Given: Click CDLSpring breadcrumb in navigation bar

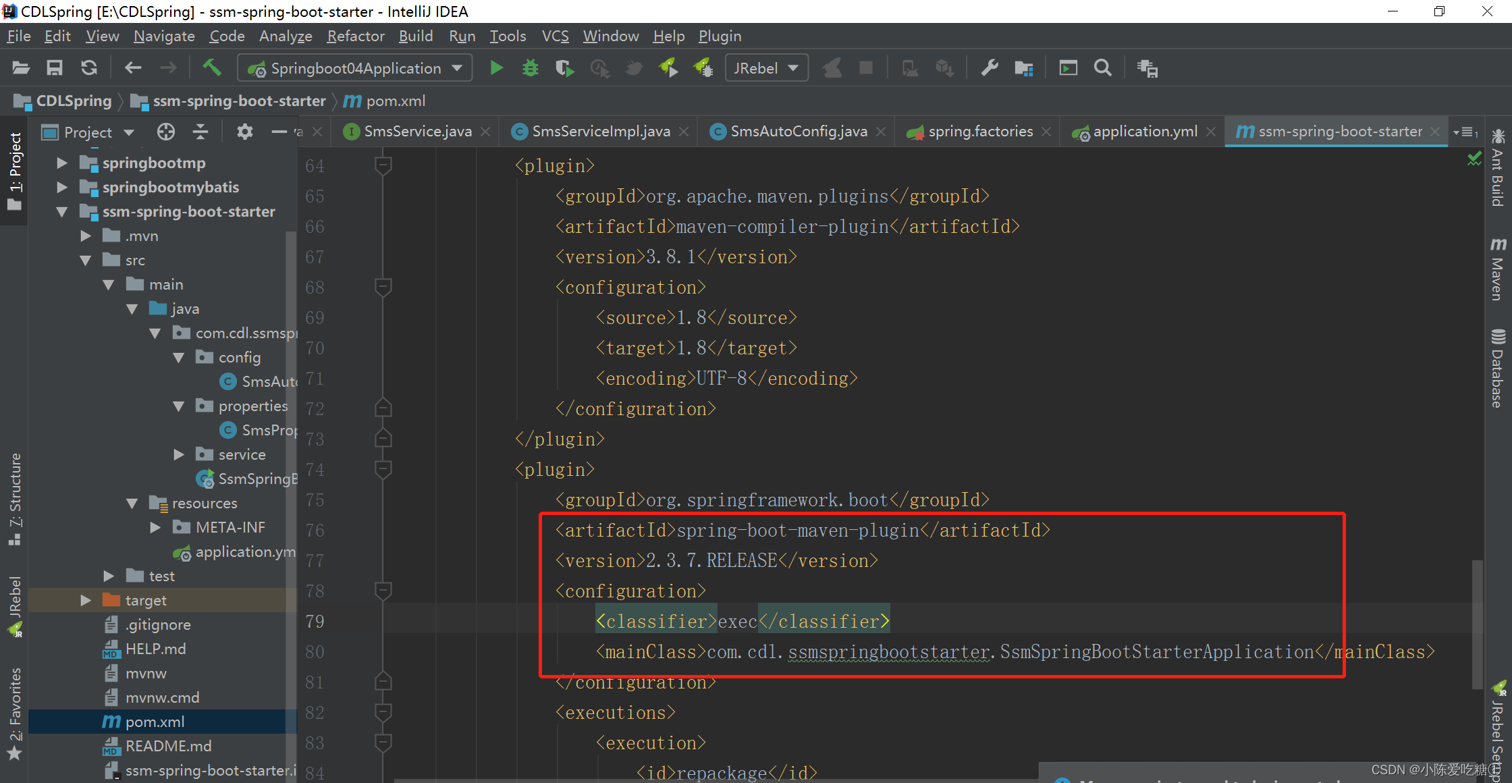Looking at the screenshot, I should (73, 101).
